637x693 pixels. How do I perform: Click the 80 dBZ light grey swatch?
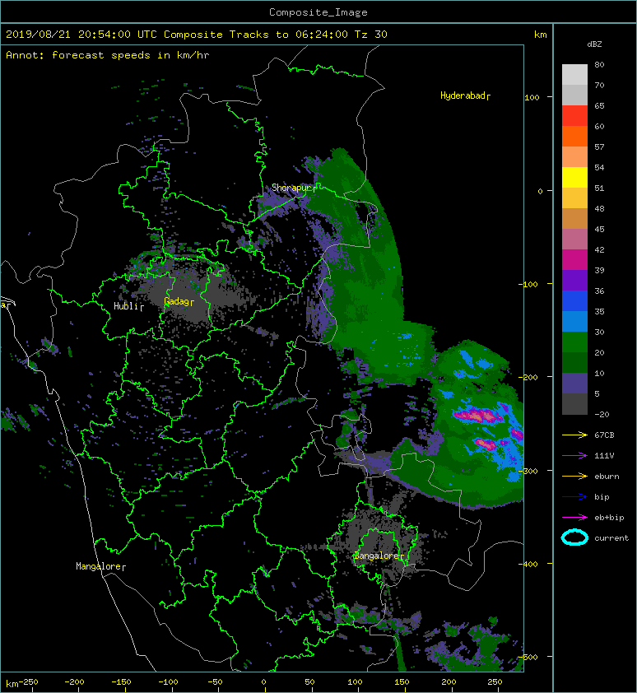pos(574,74)
